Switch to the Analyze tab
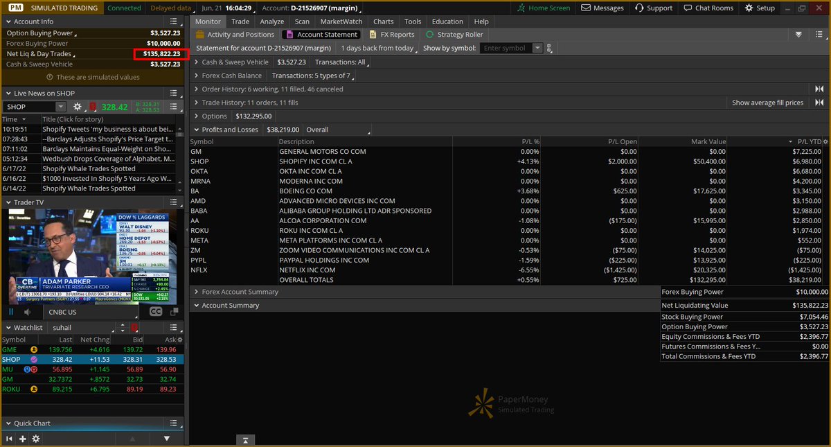This screenshot has height=447, width=831. click(x=272, y=21)
